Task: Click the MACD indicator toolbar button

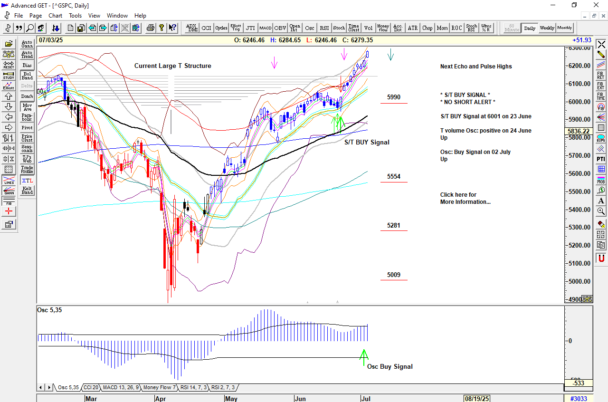Action: 265,28
